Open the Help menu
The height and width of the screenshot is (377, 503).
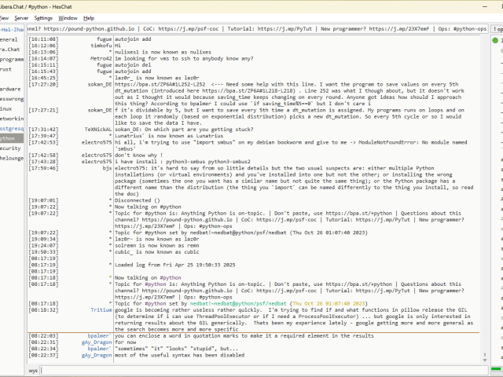(x=89, y=17)
